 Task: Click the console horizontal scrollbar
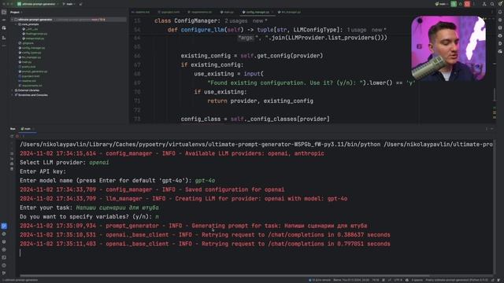pos(225,275)
